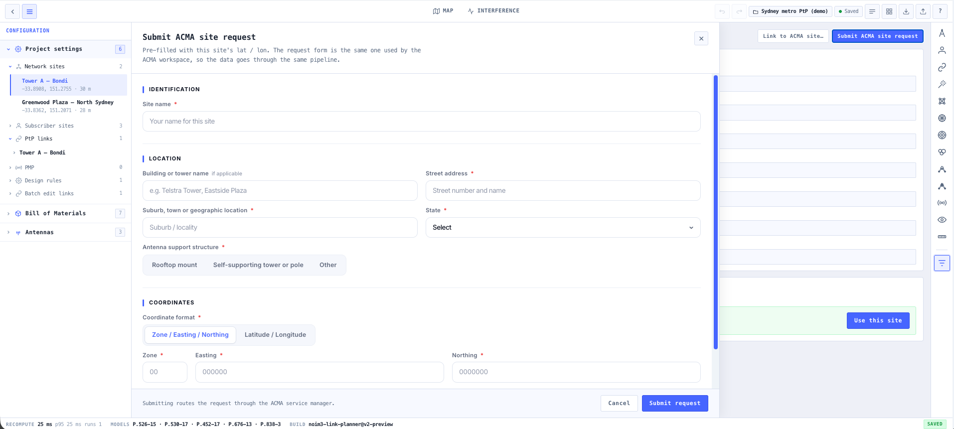Click the green Saved status indicator
Screen dimensions: 954x429
849,11
